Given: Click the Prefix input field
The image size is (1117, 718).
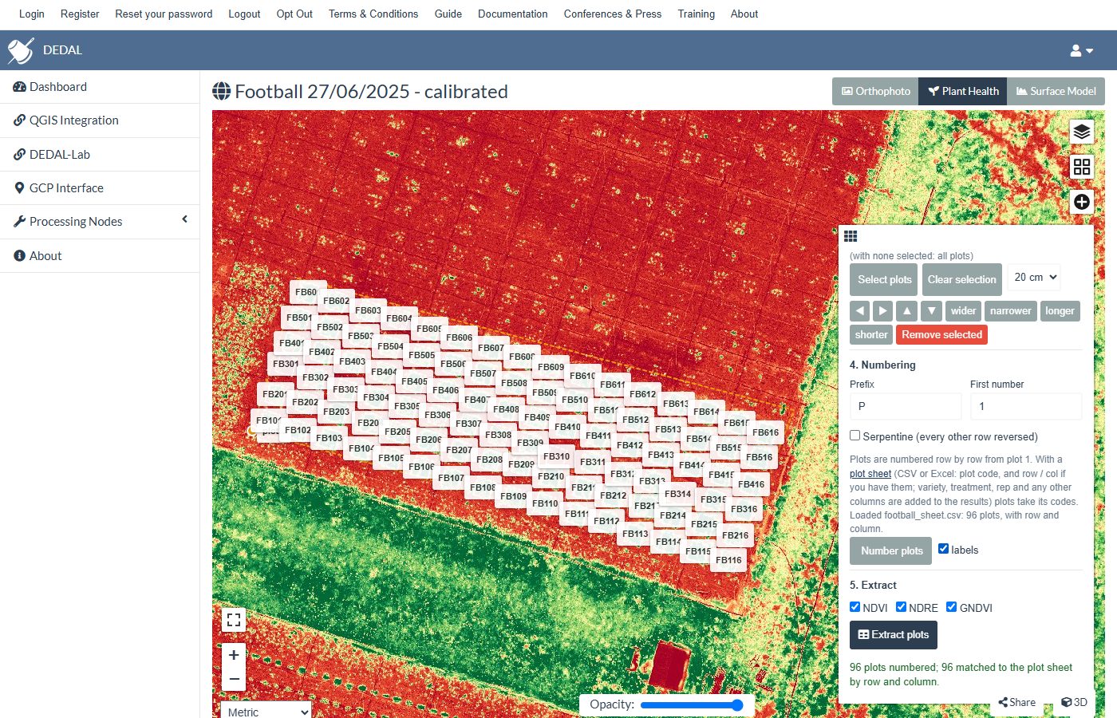Looking at the screenshot, I should pyautogui.click(x=906, y=406).
